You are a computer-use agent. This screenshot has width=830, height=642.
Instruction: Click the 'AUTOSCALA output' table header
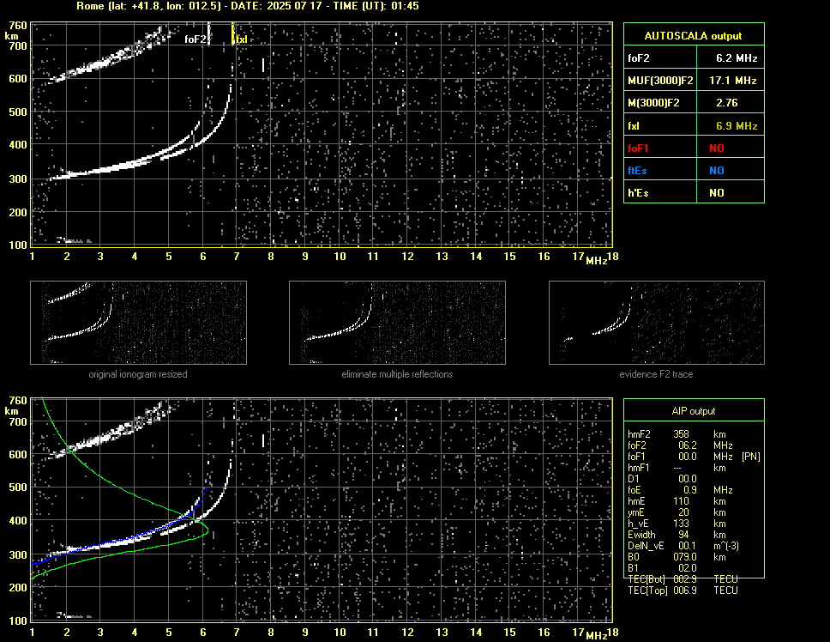pos(693,36)
